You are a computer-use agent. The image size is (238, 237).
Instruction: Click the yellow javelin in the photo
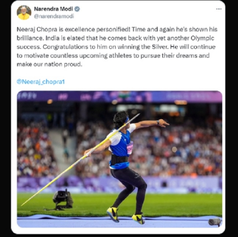click(x=81, y=160)
